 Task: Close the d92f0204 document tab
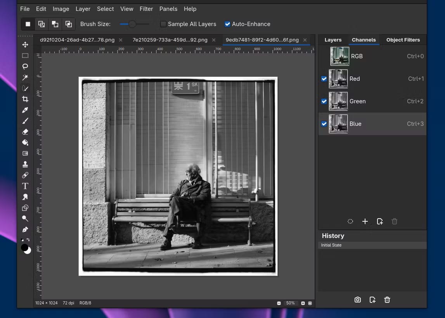(121, 40)
